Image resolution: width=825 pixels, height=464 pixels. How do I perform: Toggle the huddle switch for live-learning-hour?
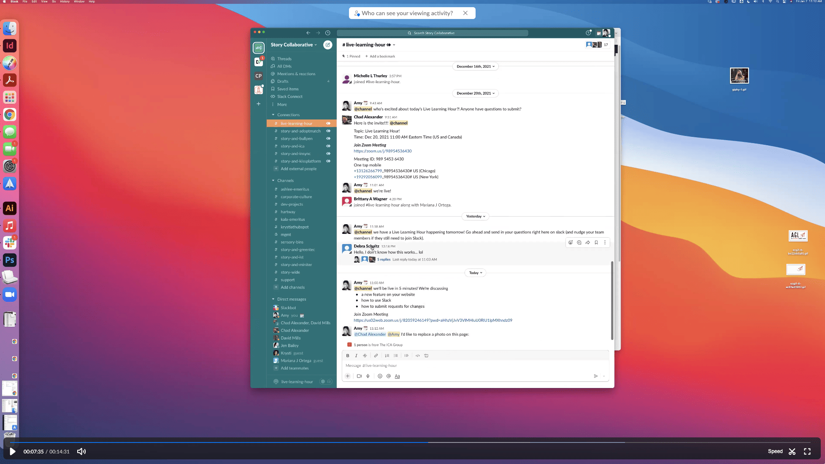coord(325,382)
